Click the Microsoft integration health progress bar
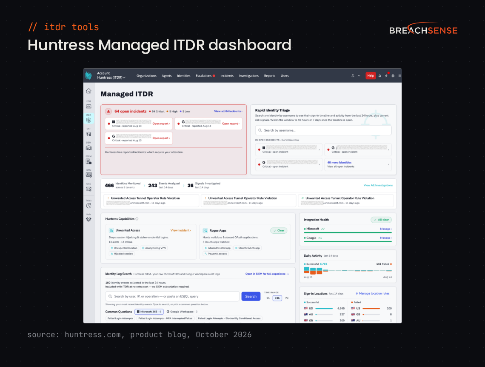The image size is (485, 367). [x=348, y=232]
